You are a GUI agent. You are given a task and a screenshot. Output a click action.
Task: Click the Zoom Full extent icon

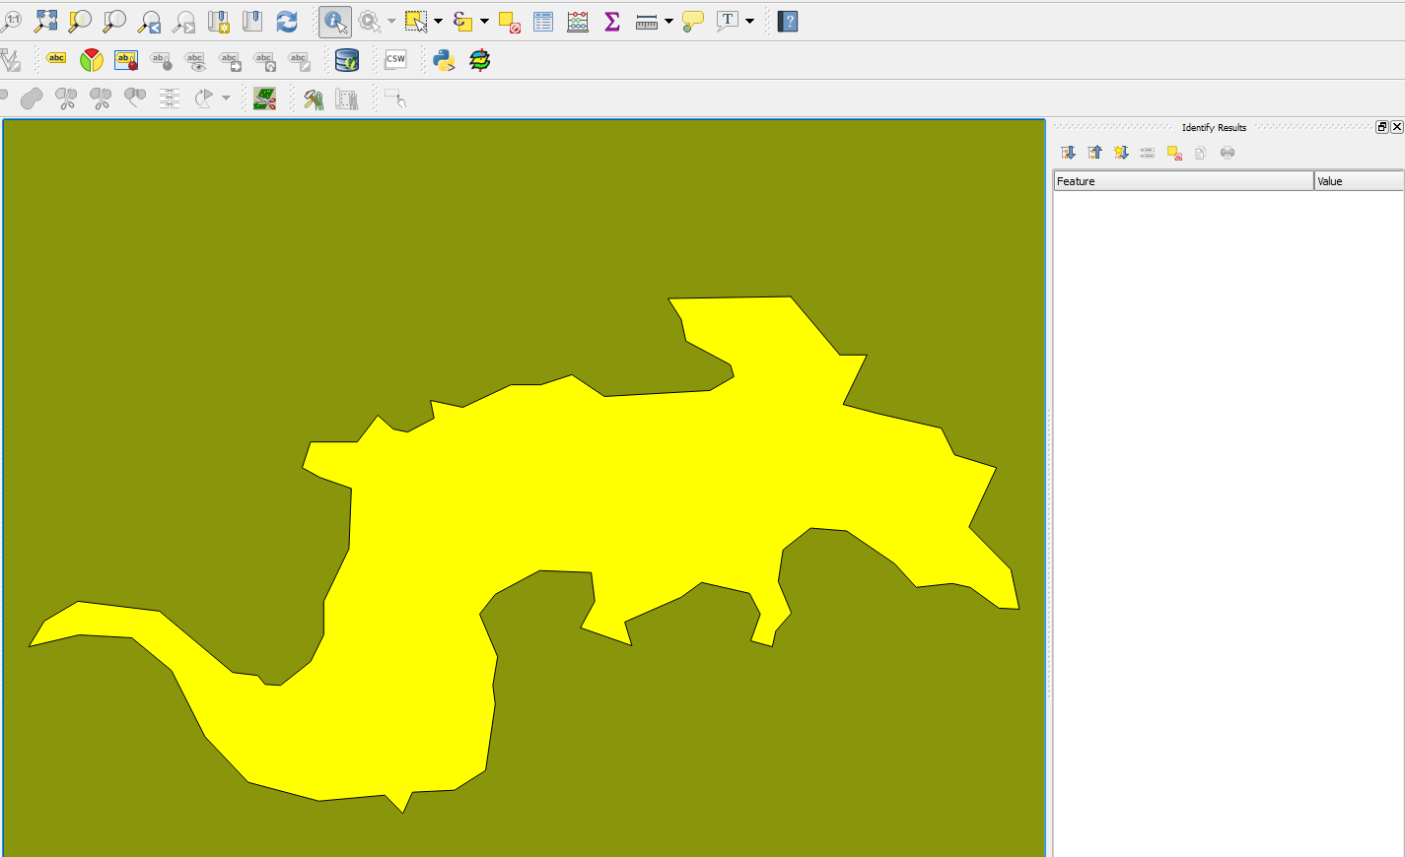click(45, 21)
